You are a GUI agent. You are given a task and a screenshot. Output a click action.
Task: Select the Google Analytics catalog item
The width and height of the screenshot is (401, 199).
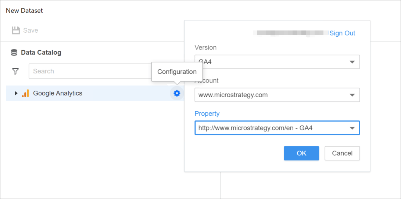(58, 93)
